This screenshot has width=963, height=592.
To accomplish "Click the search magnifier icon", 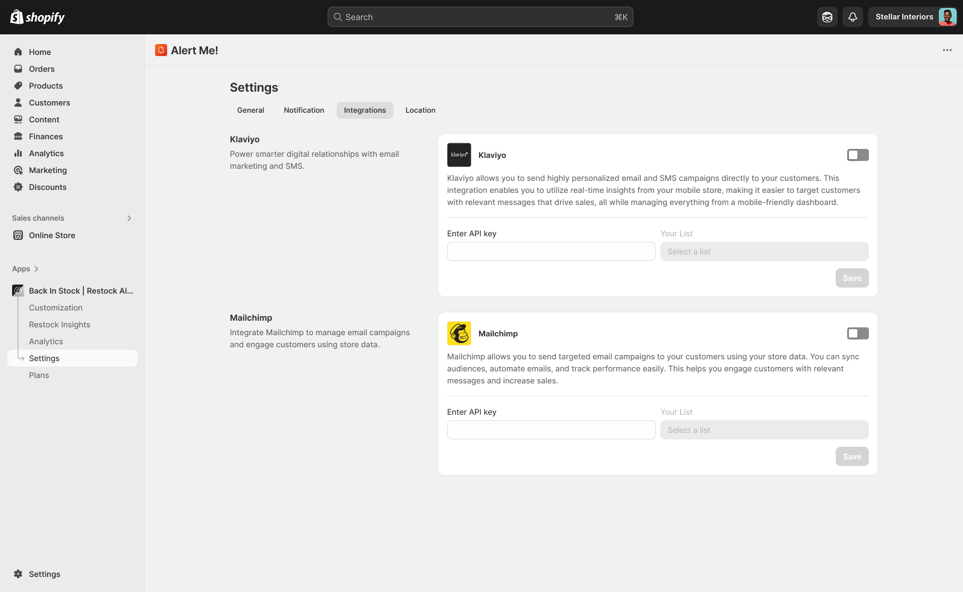I will [338, 17].
